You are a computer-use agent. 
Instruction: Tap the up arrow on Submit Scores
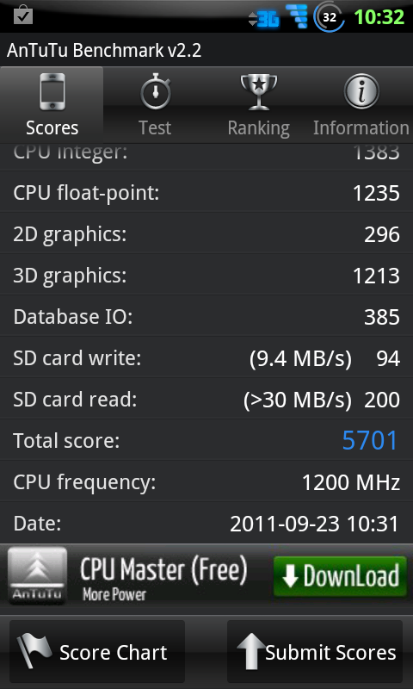[x=250, y=652]
